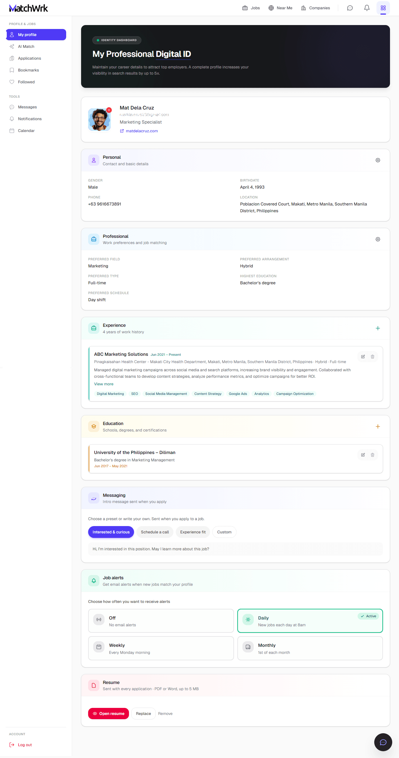Click the notification bell in header
Image resolution: width=399 pixels, height=758 pixels.
367,8
